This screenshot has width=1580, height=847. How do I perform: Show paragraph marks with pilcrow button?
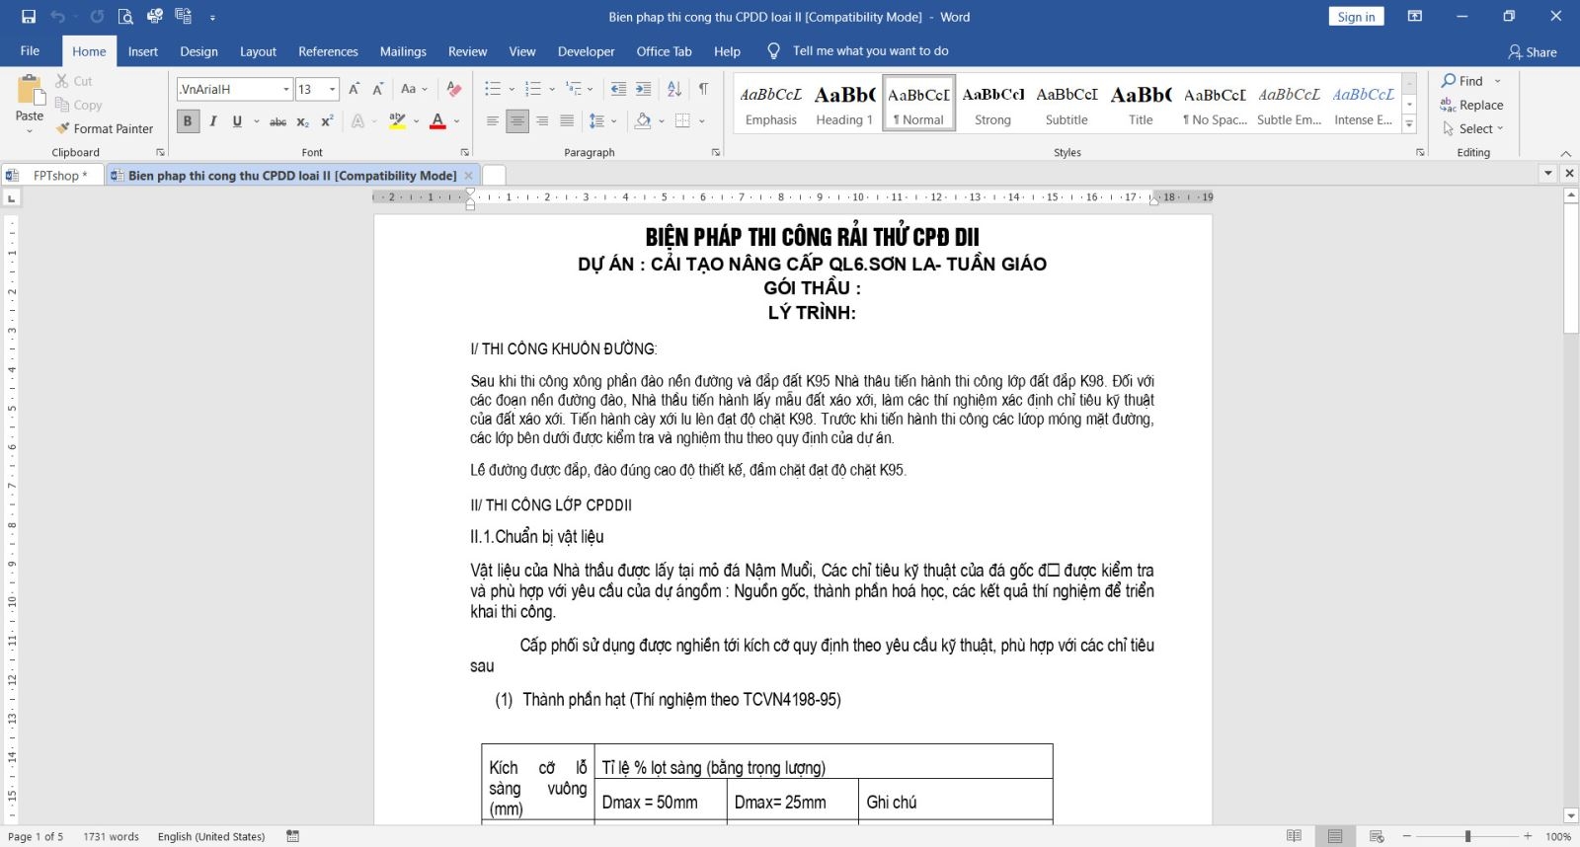(x=703, y=89)
